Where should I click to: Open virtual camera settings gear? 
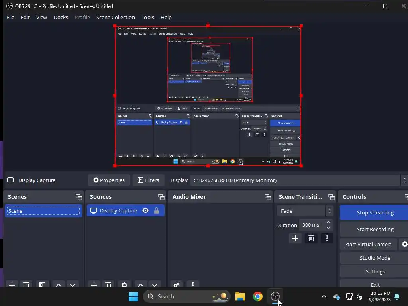point(404,244)
